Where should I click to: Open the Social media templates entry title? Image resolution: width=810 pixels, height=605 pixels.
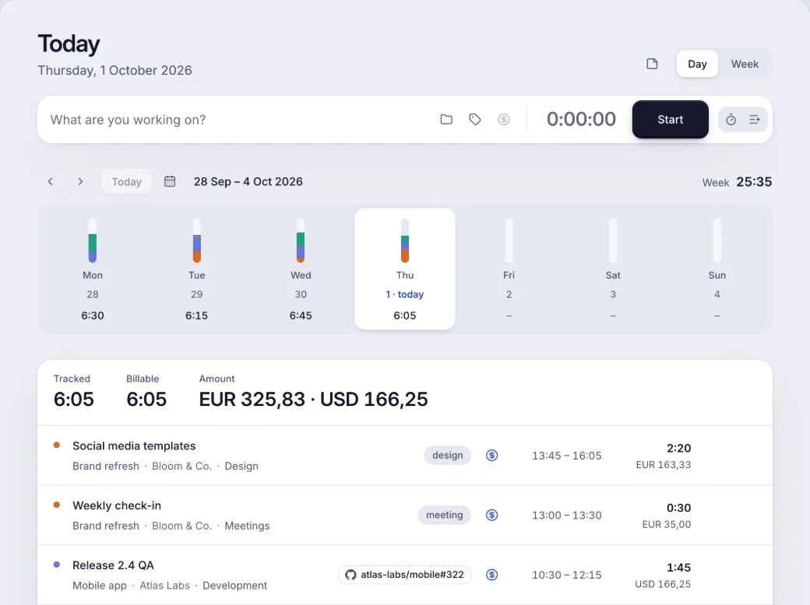click(134, 446)
